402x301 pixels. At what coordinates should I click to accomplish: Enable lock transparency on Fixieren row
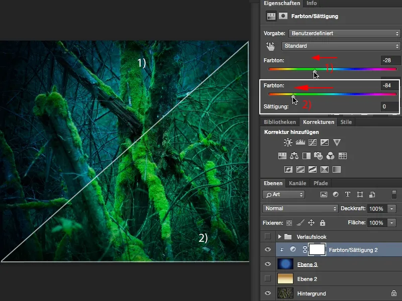[x=290, y=223]
